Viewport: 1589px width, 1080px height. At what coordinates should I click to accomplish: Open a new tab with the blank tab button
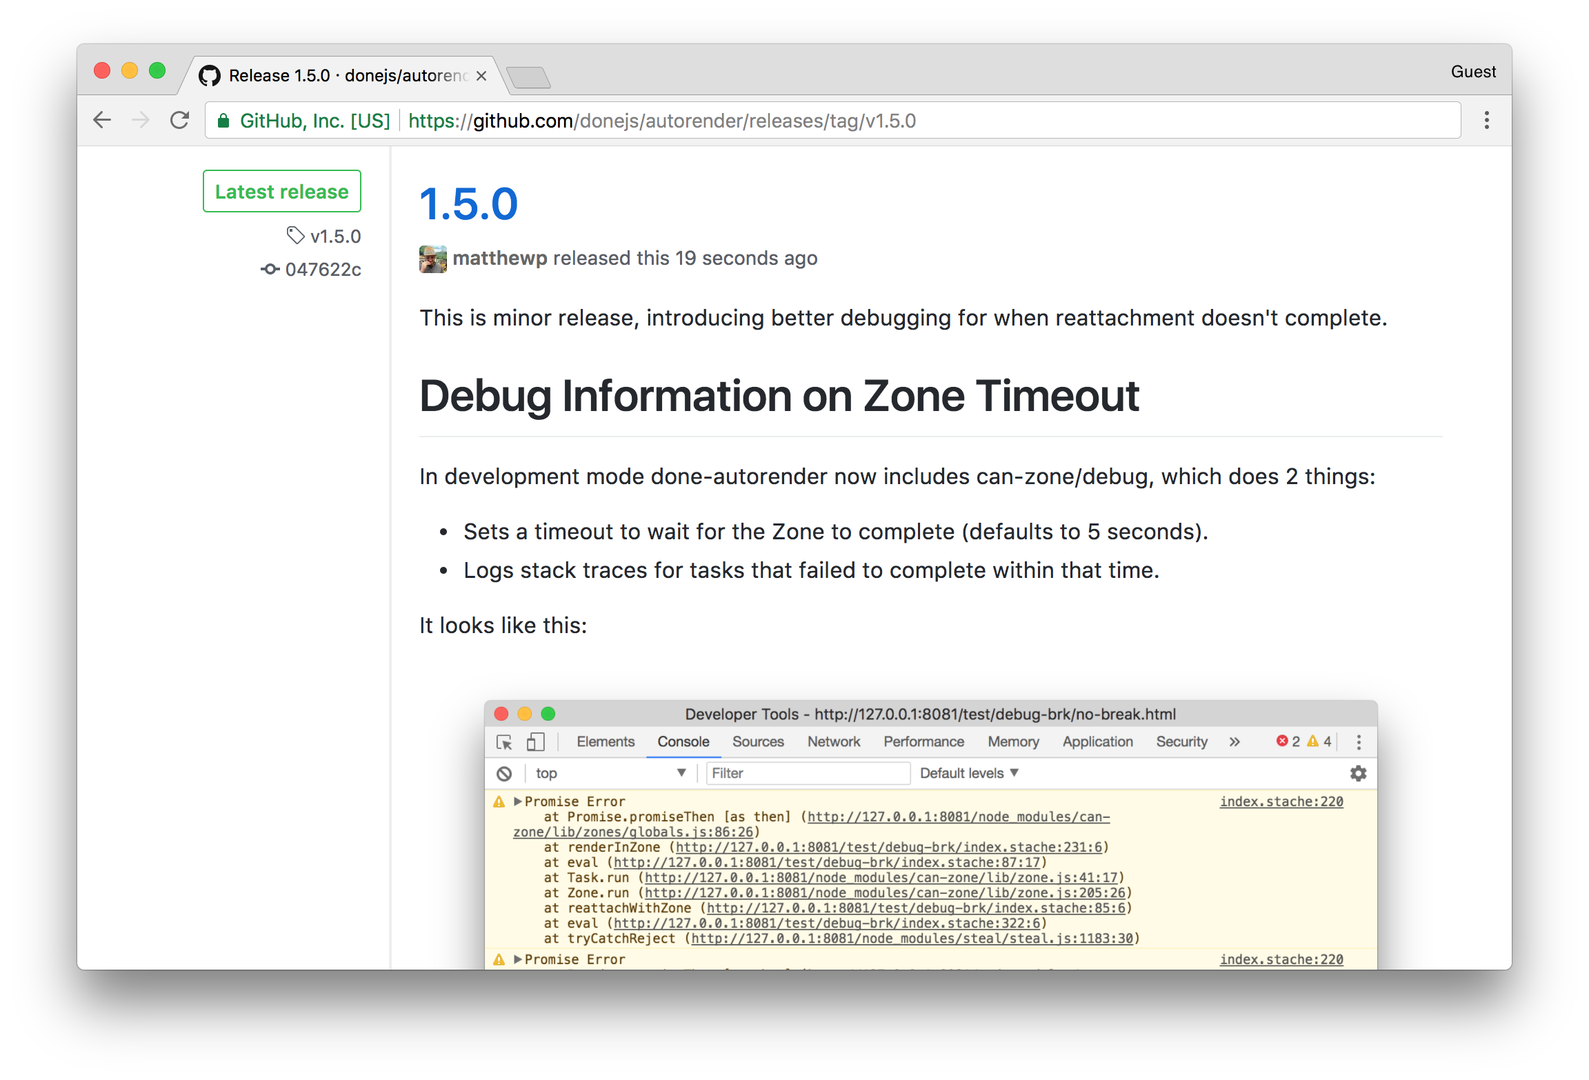coord(528,77)
